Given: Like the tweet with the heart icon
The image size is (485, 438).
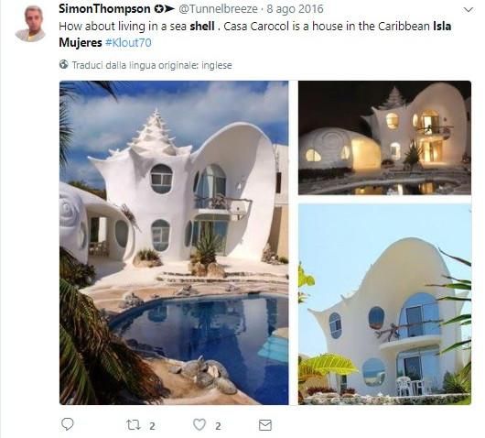Looking at the screenshot, I should point(199,424).
